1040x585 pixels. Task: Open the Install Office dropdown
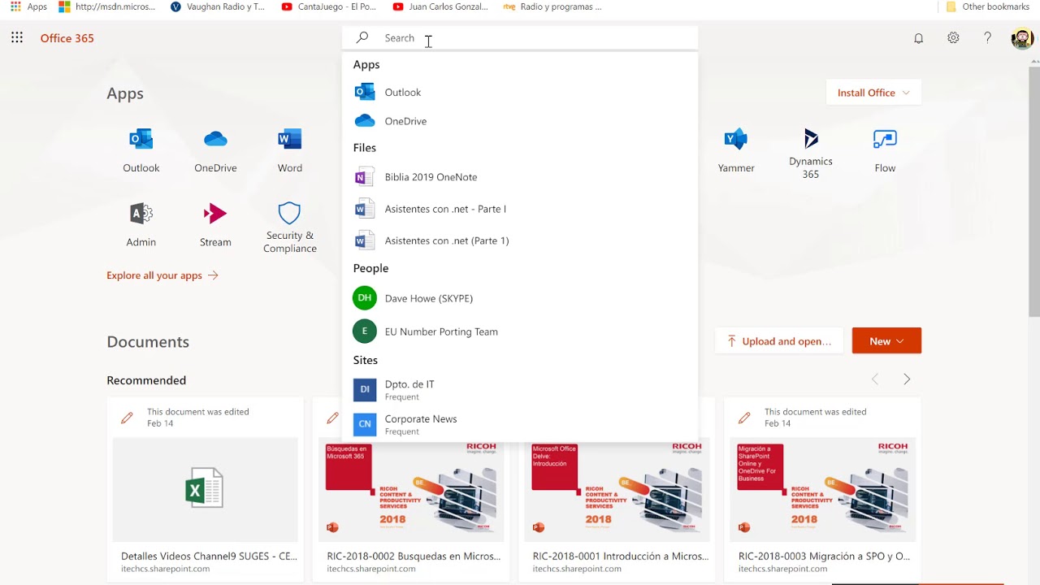pyautogui.click(x=873, y=92)
